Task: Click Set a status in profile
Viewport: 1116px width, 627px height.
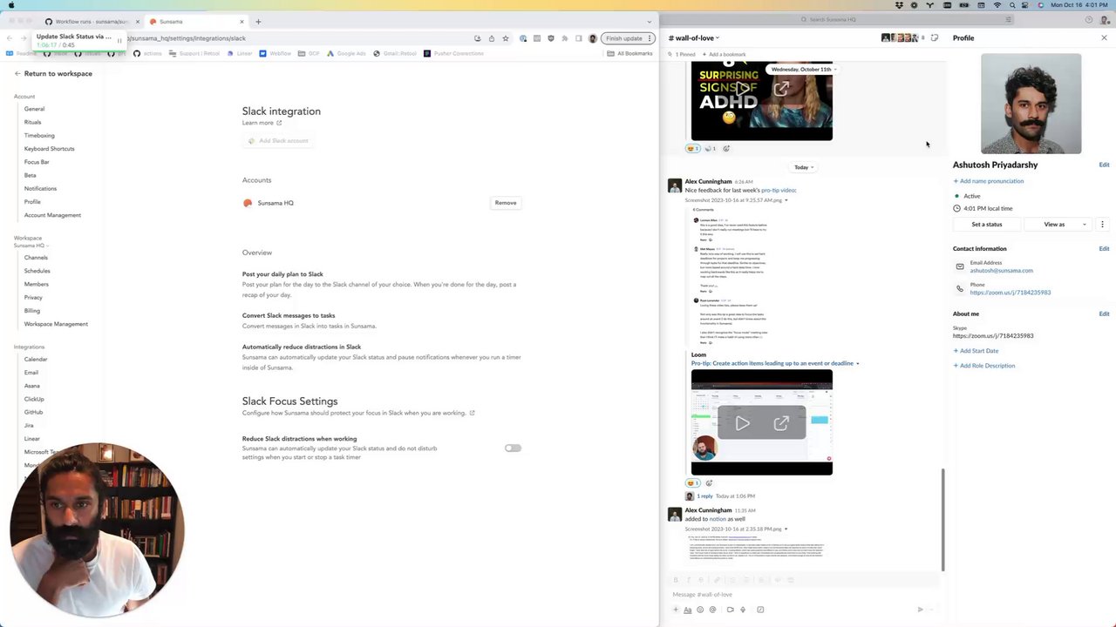Action: [x=987, y=225]
